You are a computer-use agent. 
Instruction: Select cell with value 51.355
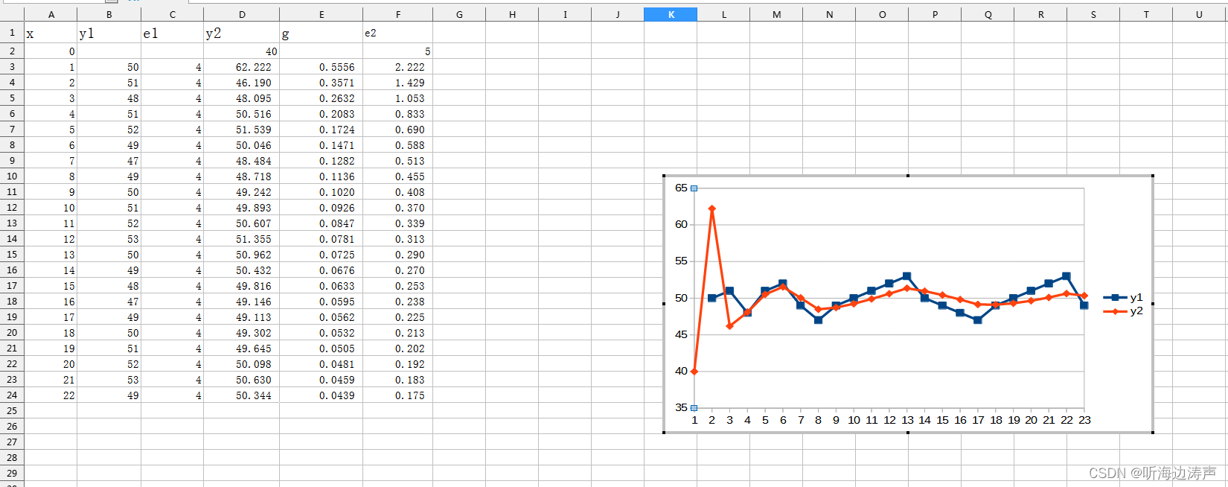pos(242,239)
